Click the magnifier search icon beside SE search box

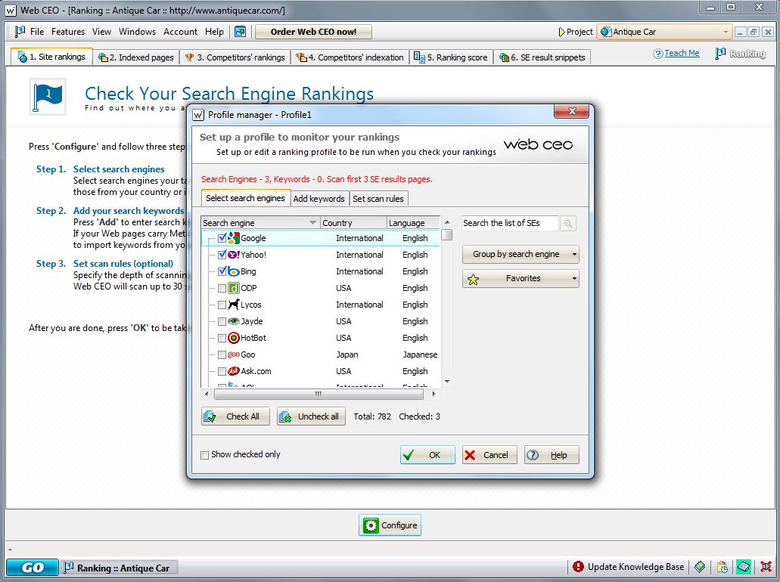pos(567,224)
